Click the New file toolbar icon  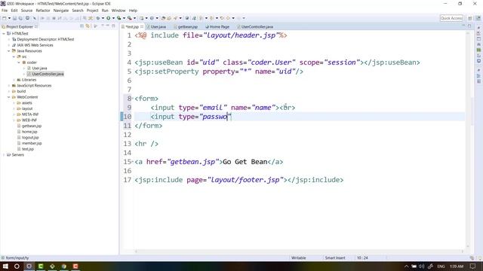coord(5,18)
